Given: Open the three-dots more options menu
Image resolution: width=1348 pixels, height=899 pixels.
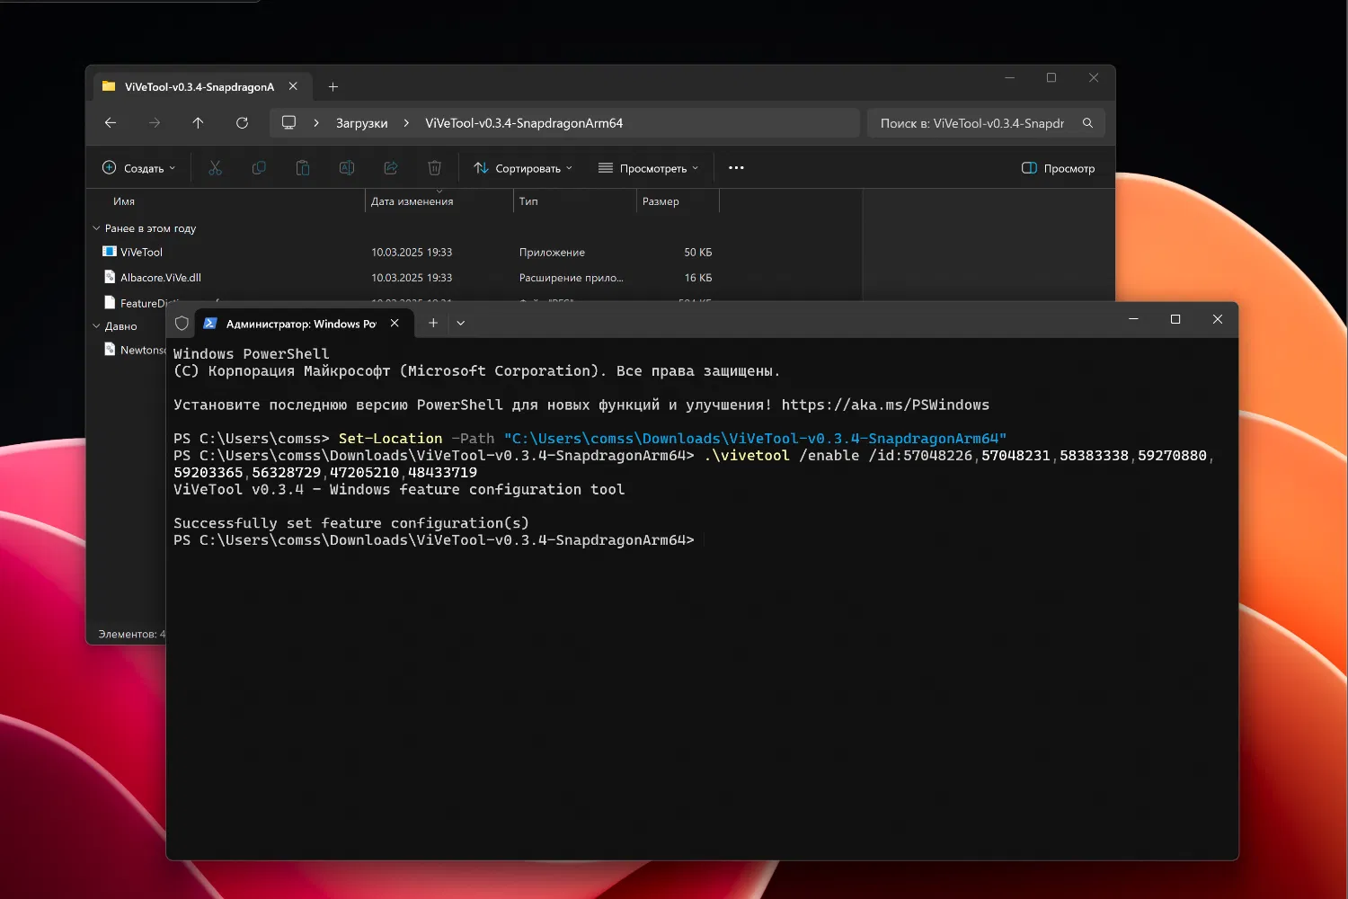Looking at the screenshot, I should pos(736,168).
